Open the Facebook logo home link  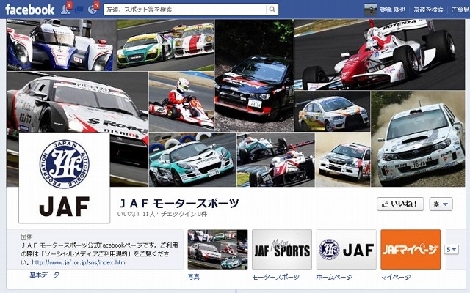pos(29,10)
